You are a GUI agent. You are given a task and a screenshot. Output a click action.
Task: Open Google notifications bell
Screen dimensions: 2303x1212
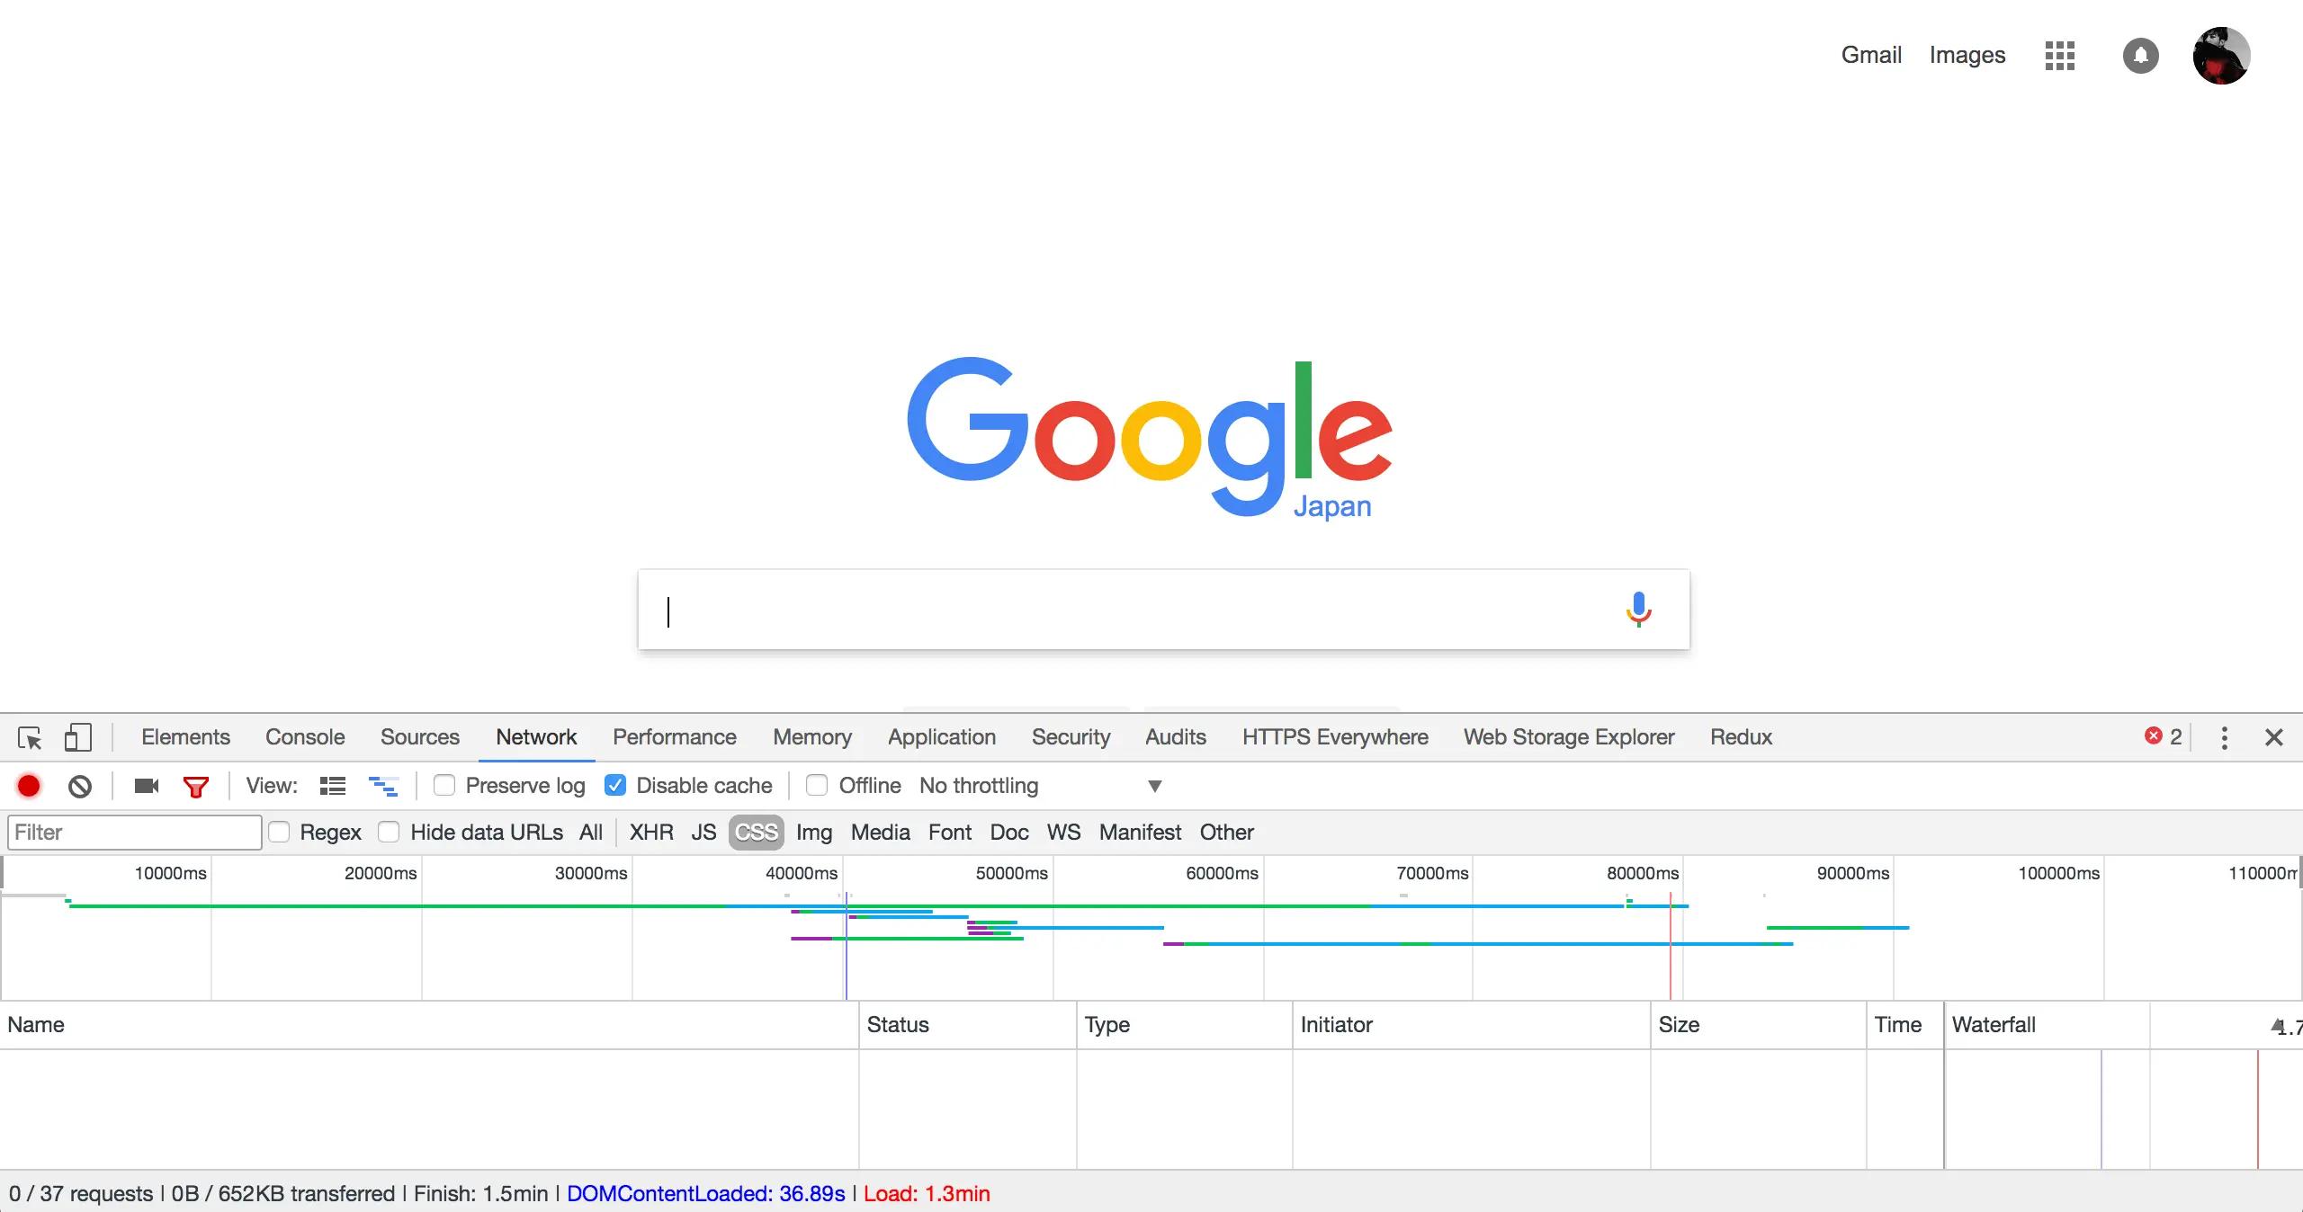pos(2141,55)
